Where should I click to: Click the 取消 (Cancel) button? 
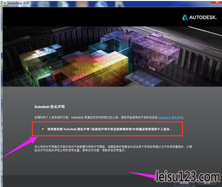(x=207, y=183)
